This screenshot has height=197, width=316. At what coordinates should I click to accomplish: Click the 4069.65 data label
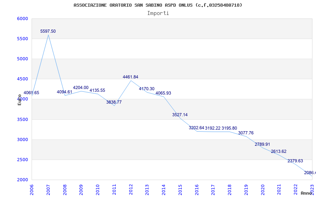[x=32, y=93]
